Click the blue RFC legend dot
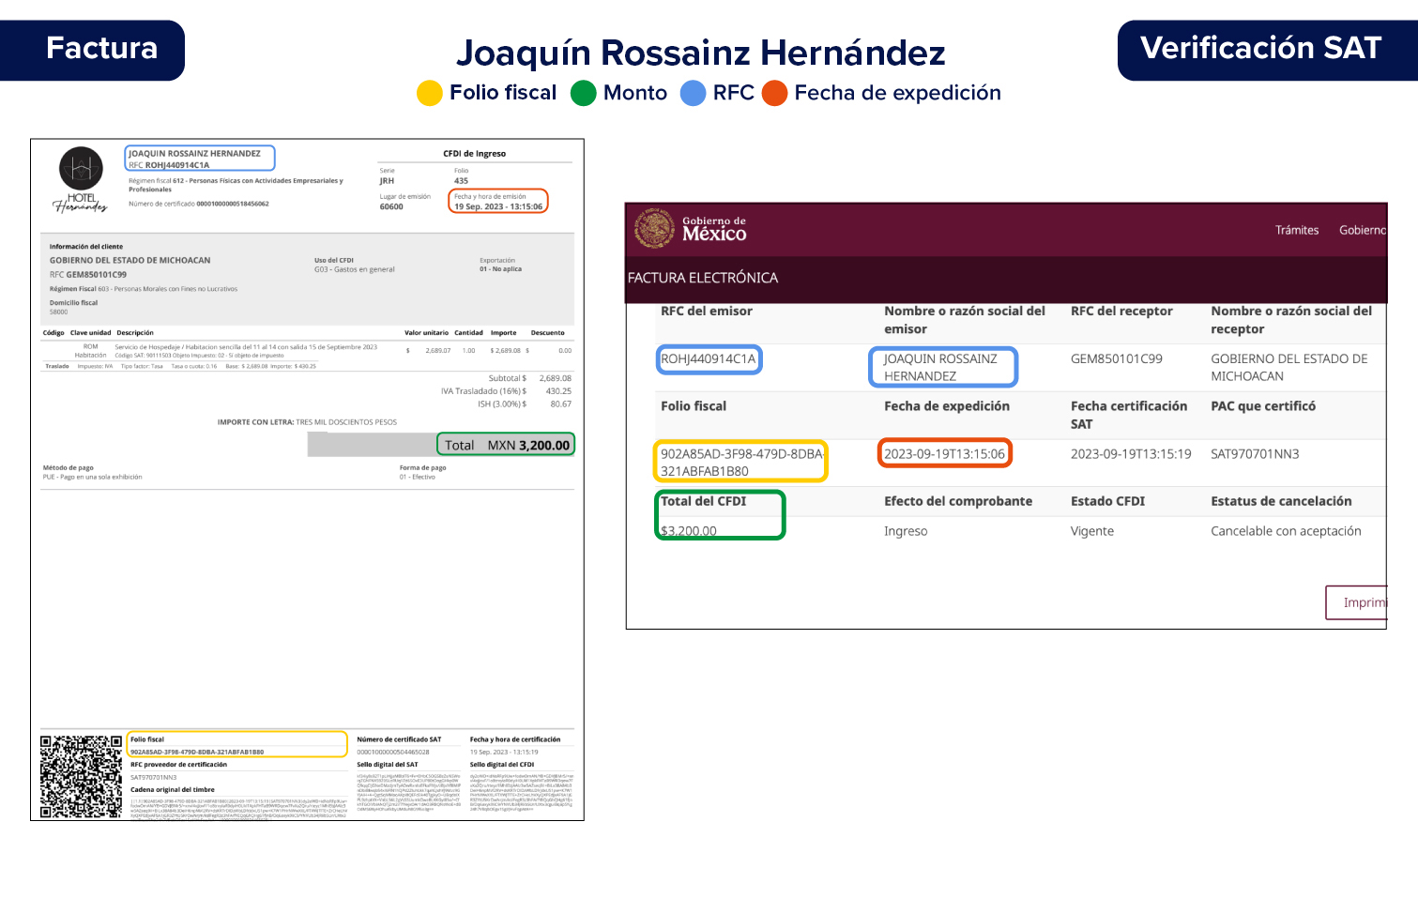Screen dimensions: 1418x898 pyautogui.click(x=694, y=93)
